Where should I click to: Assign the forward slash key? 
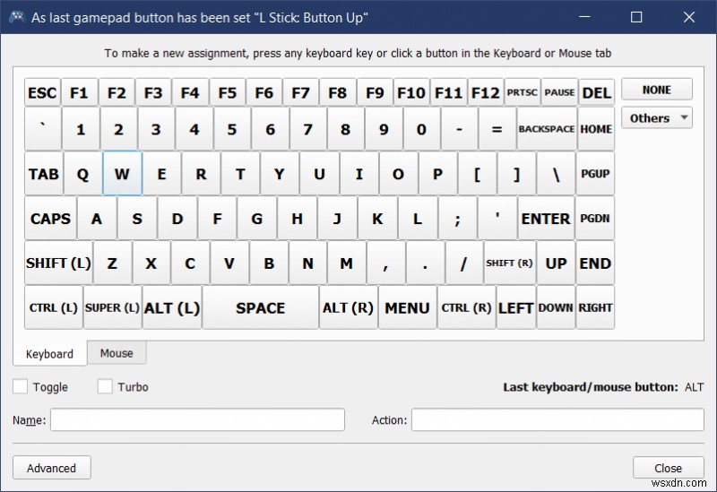(x=463, y=263)
